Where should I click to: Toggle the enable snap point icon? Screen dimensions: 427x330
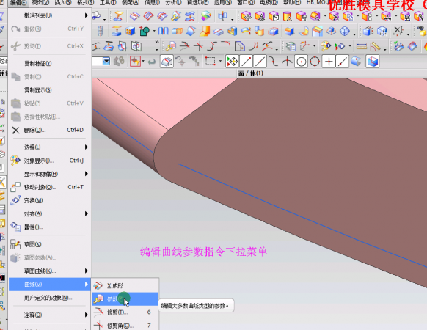click(233, 62)
